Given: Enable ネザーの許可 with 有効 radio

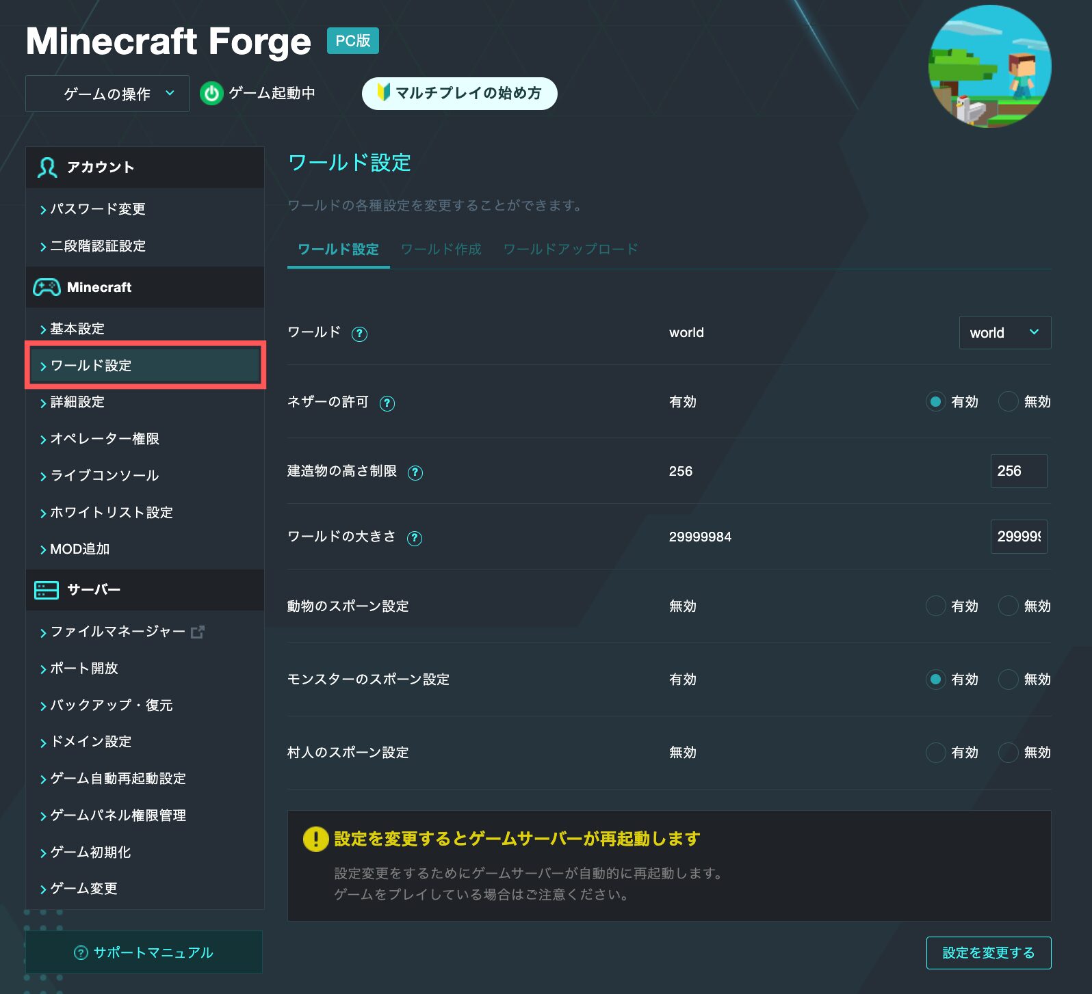Looking at the screenshot, I should point(935,401).
